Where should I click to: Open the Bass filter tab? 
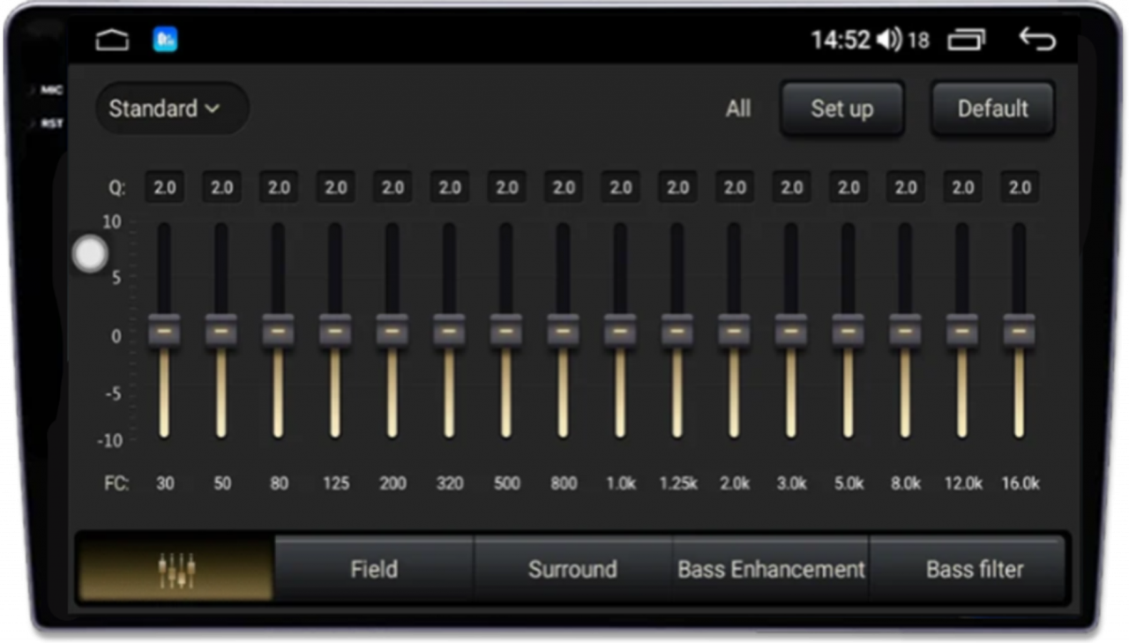click(x=975, y=570)
